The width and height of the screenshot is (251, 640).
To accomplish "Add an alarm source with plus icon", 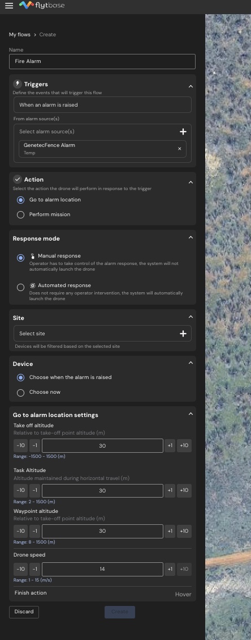I will pyautogui.click(x=183, y=132).
